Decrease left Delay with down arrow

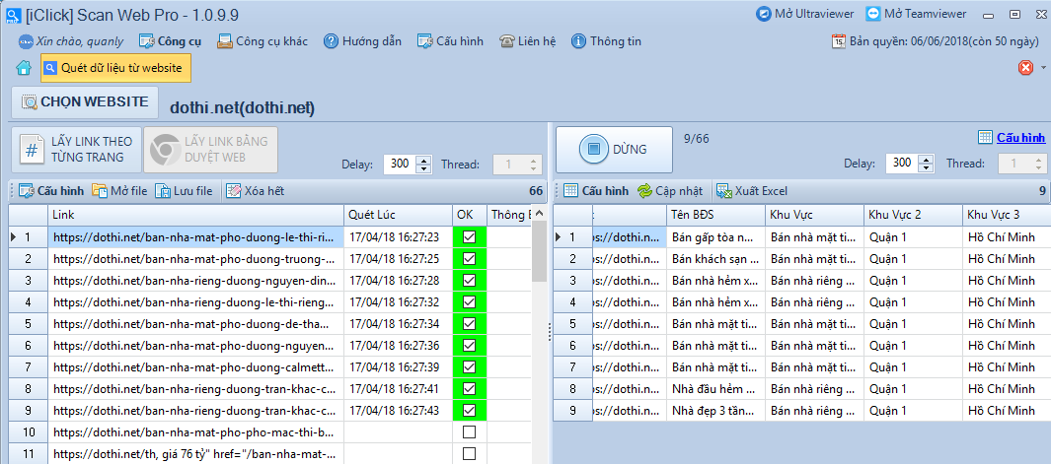click(423, 168)
